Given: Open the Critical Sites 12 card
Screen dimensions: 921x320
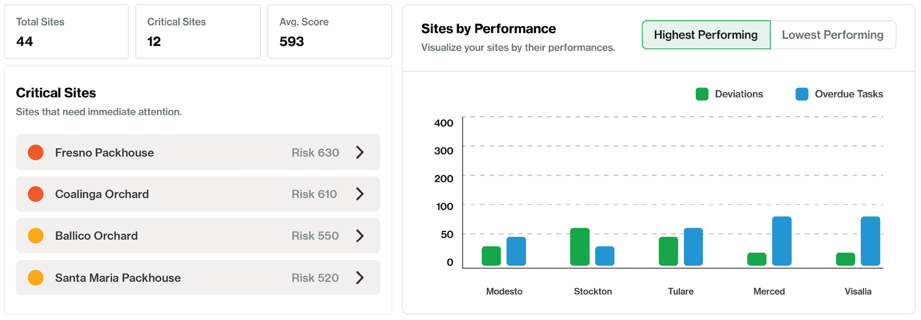Looking at the screenshot, I should [x=198, y=31].
